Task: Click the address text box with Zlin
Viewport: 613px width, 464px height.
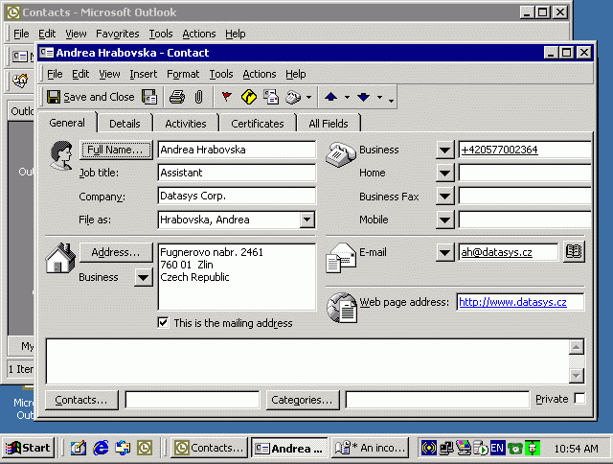Action: click(237, 277)
